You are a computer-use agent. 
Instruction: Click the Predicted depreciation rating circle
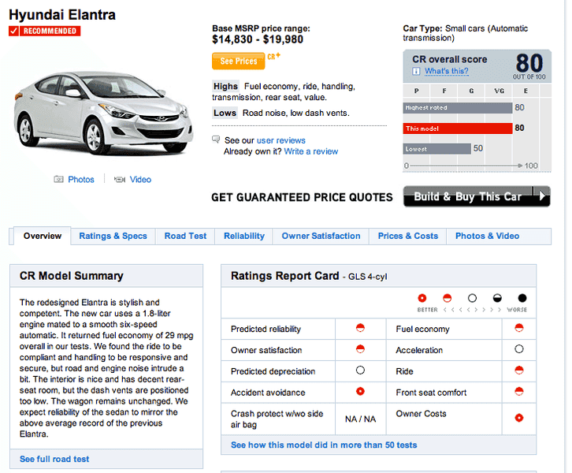click(x=360, y=370)
